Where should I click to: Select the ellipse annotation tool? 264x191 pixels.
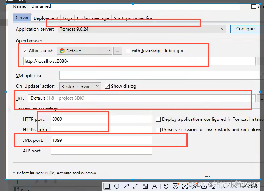click(x=117, y=186)
